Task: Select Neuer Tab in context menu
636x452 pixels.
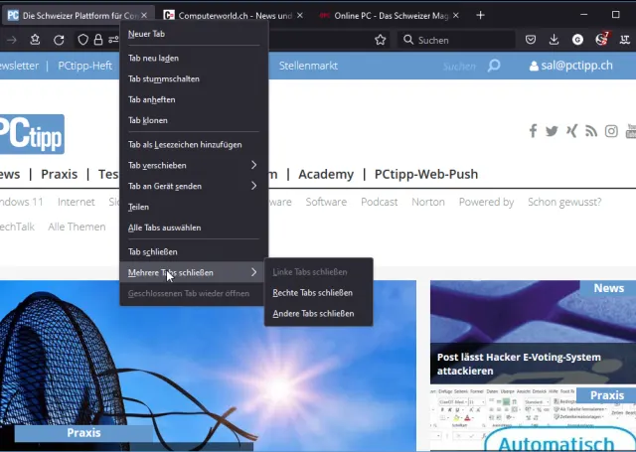Action: tap(194, 34)
